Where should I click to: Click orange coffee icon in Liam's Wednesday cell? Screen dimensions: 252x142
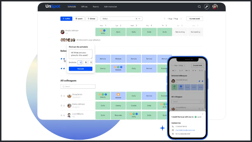point(131,114)
